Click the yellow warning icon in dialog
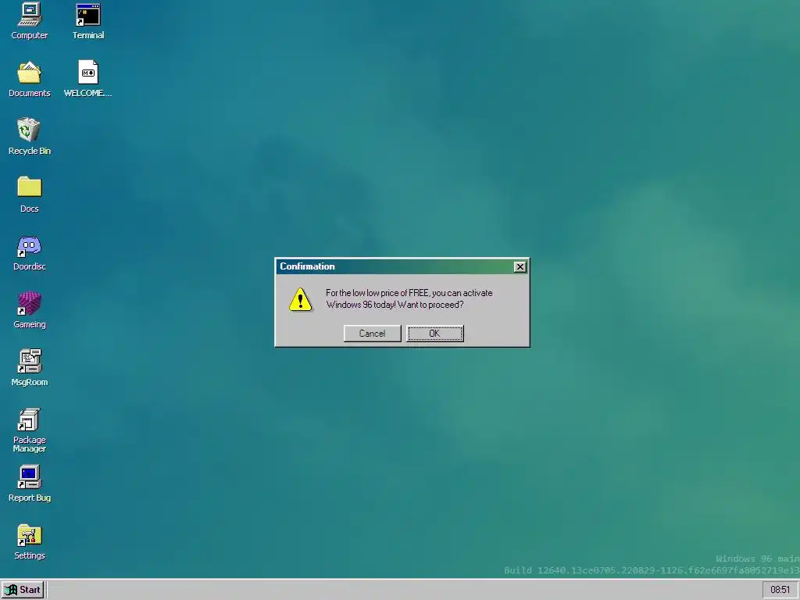The width and height of the screenshot is (800, 600). click(x=301, y=299)
